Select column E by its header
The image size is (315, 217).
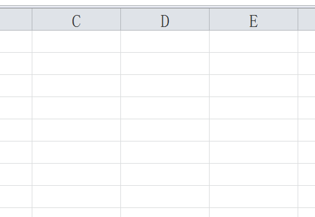[x=253, y=19]
